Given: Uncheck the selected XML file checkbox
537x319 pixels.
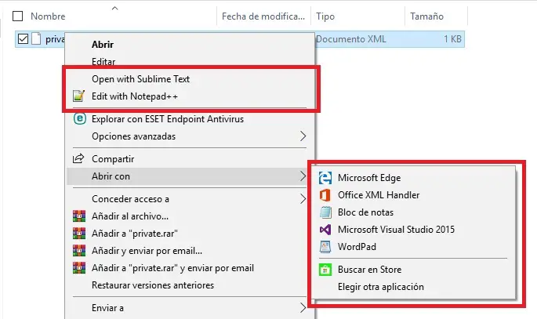Looking at the screenshot, I should pos(23,39).
